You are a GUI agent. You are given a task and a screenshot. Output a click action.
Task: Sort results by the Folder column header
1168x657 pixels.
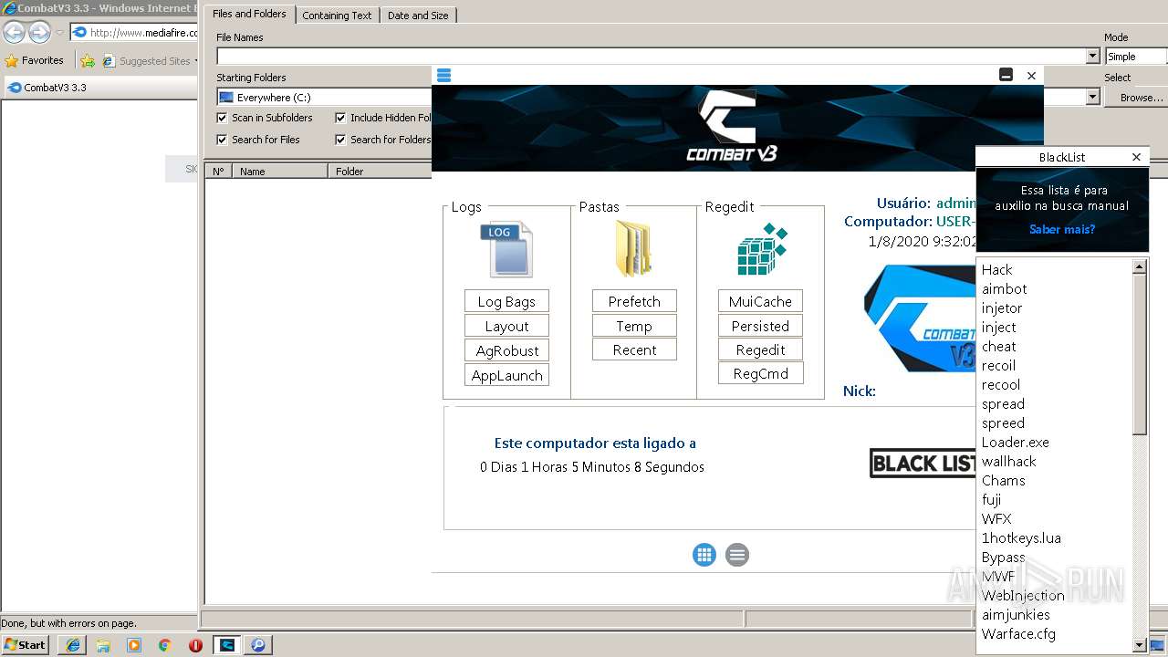380,171
